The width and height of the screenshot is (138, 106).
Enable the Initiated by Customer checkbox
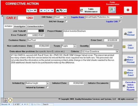47,87
